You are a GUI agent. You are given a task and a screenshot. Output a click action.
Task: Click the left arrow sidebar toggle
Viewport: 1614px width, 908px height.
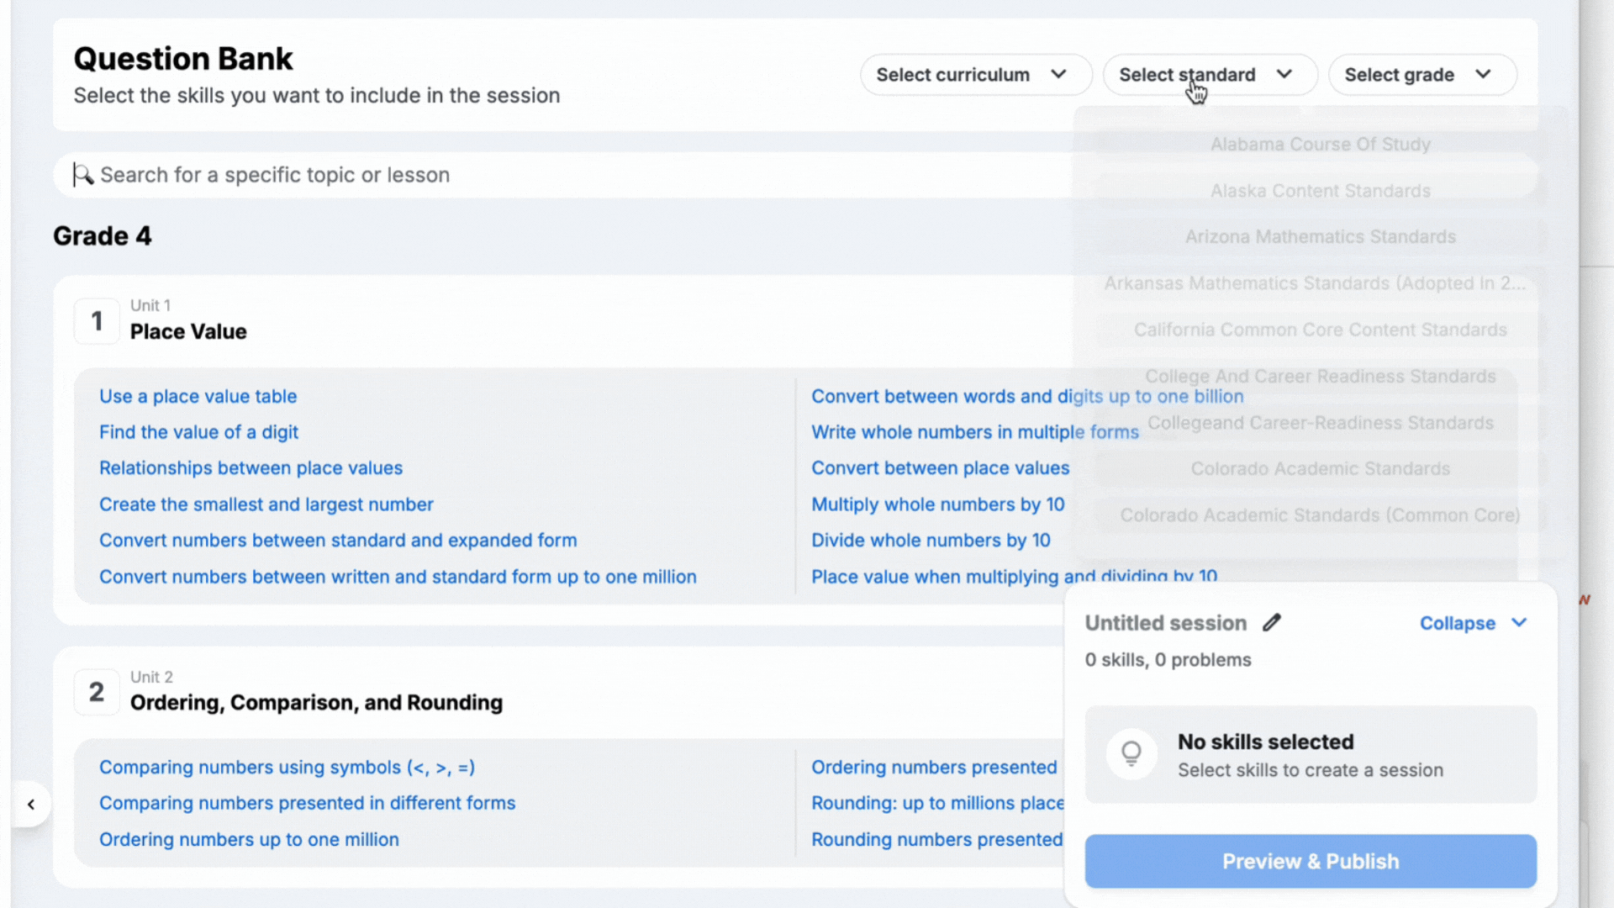pyautogui.click(x=31, y=805)
